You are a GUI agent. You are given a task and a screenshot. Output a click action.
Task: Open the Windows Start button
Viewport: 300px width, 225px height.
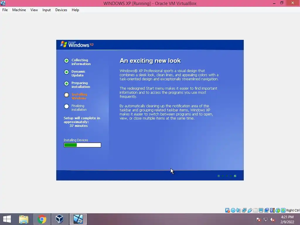pyautogui.click(x=7, y=219)
